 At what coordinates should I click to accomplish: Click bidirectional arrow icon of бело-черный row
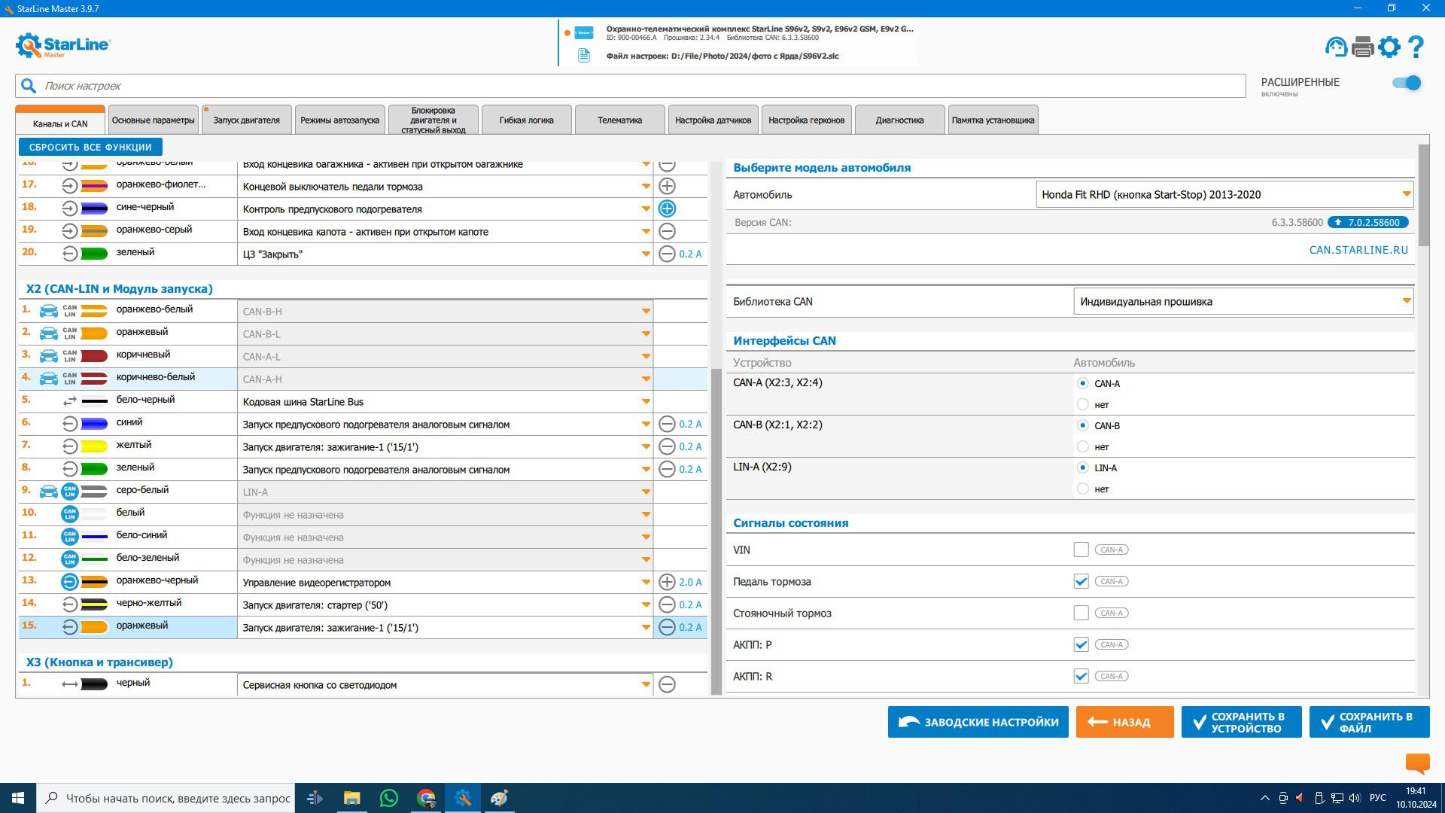click(69, 401)
